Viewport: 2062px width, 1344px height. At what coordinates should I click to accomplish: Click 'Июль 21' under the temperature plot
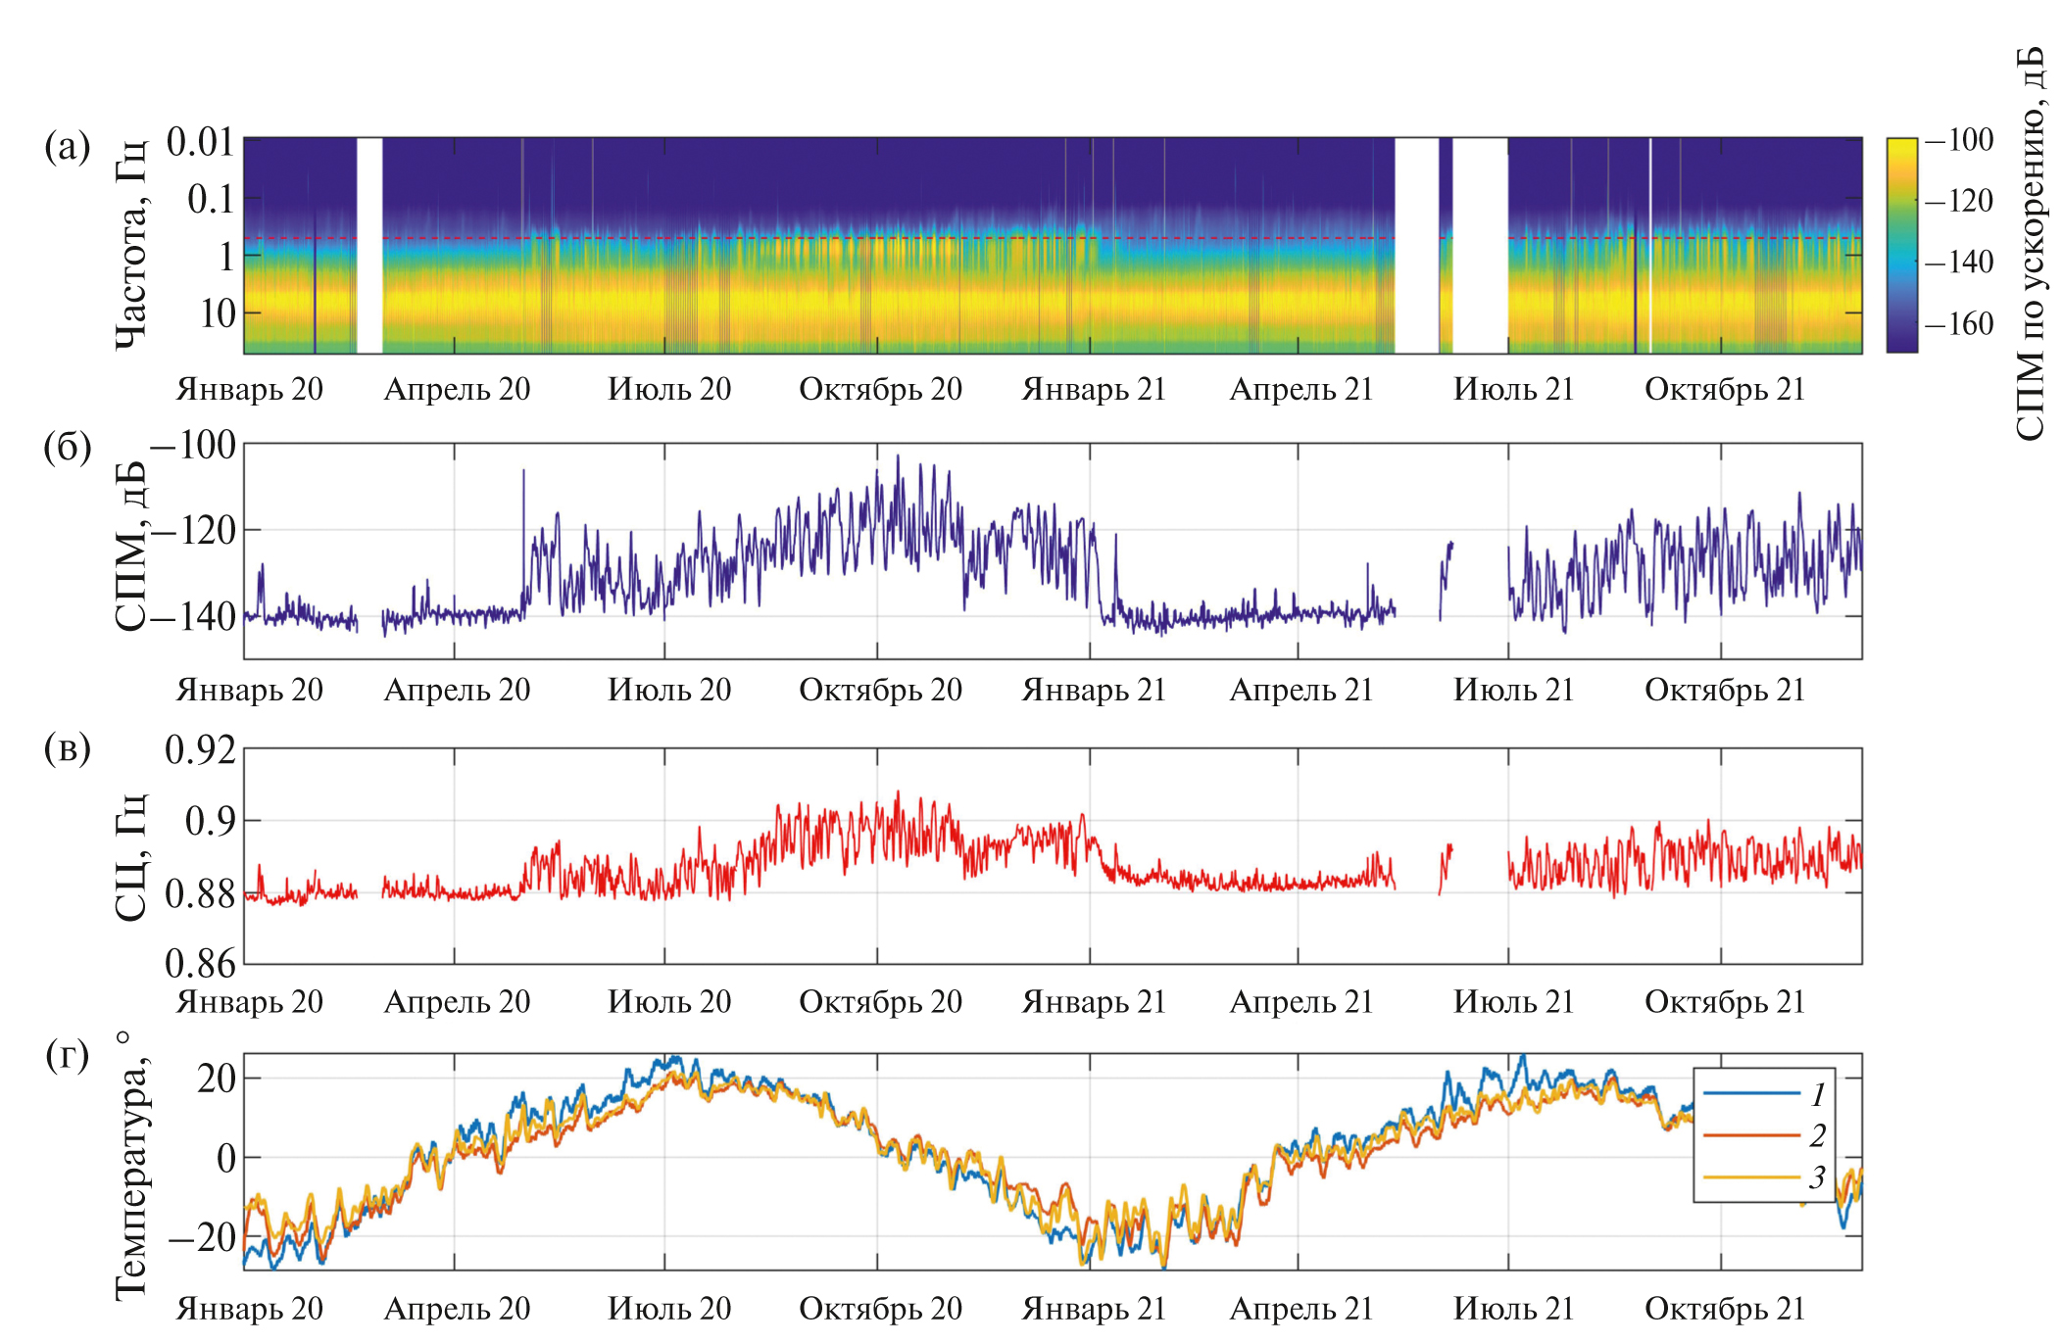[1513, 1309]
